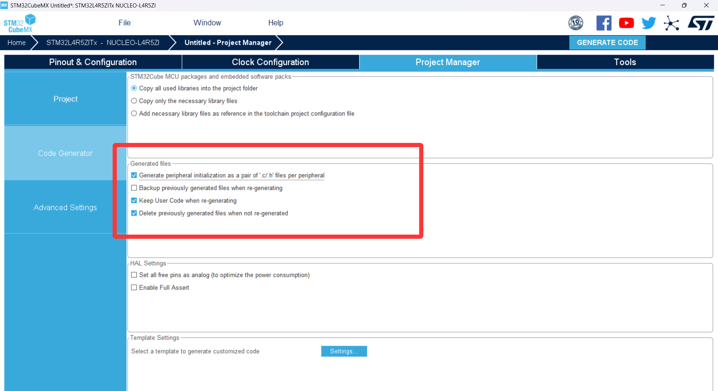The height and width of the screenshot is (391, 718).
Task: Click 'Select a template to generate customized code' text
Action: (x=195, y=351)
